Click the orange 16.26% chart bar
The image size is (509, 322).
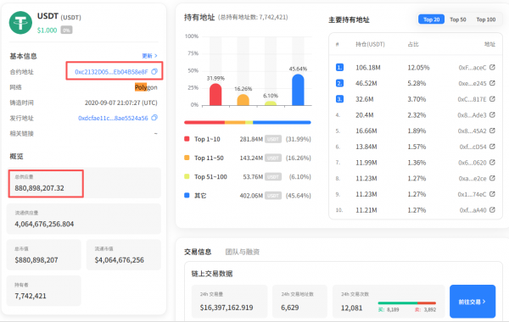(x=243, y=100)
